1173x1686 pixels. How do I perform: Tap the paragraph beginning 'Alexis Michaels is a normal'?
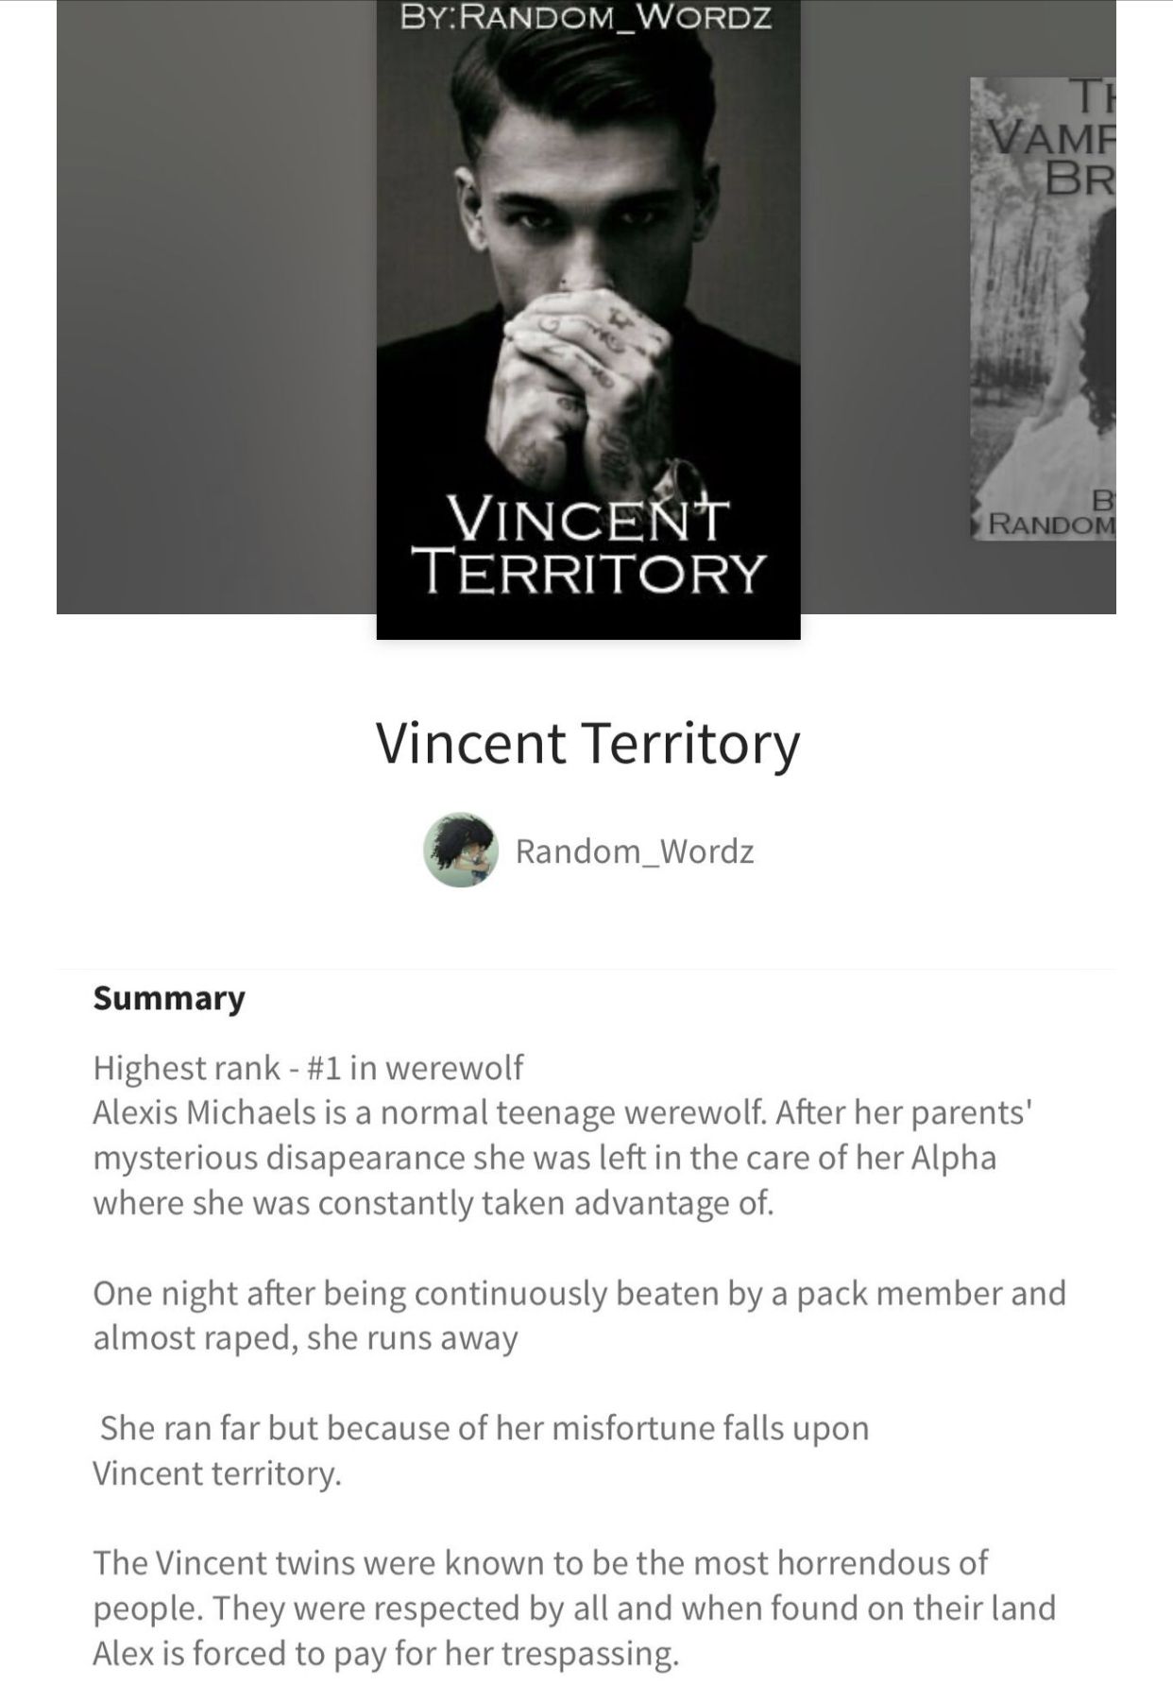click(563, 1158)
